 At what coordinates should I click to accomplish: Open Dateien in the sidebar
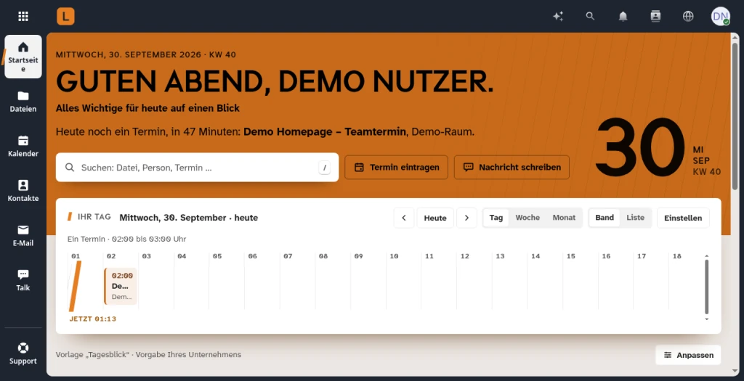[x=23, y=102]
